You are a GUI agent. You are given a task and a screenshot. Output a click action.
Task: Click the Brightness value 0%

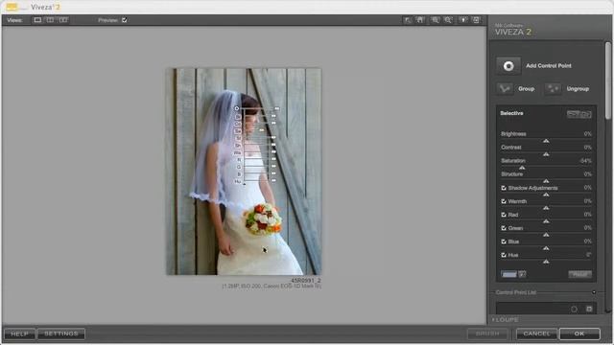tap(587, 134)
